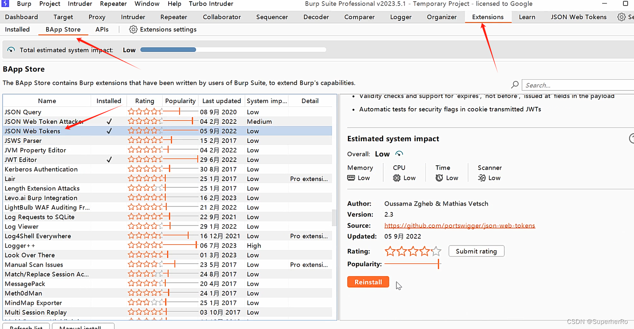Click the Submit rating button
Viewport: 634px width, 329px height.
(x=476, y=251)
